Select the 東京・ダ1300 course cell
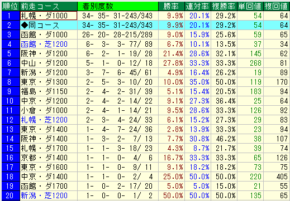 point(49,82)
